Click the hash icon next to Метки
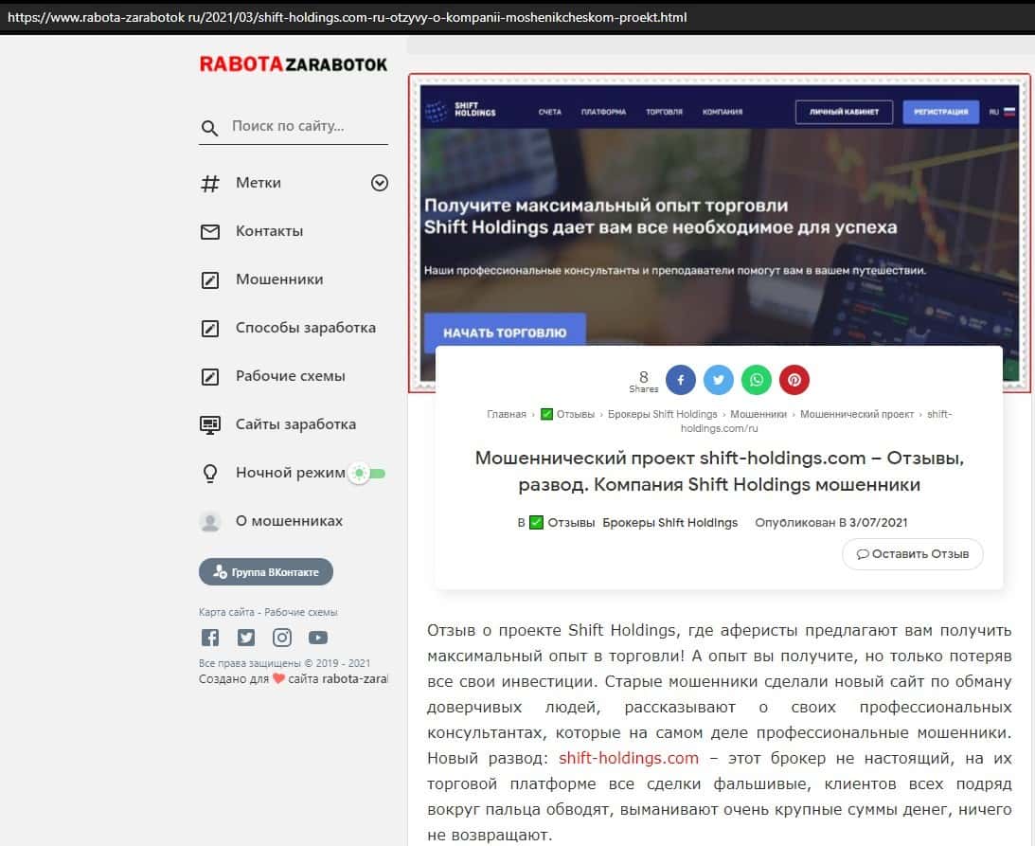The width and height of the screenshot is (1035, 846). (x=210, y=183)
